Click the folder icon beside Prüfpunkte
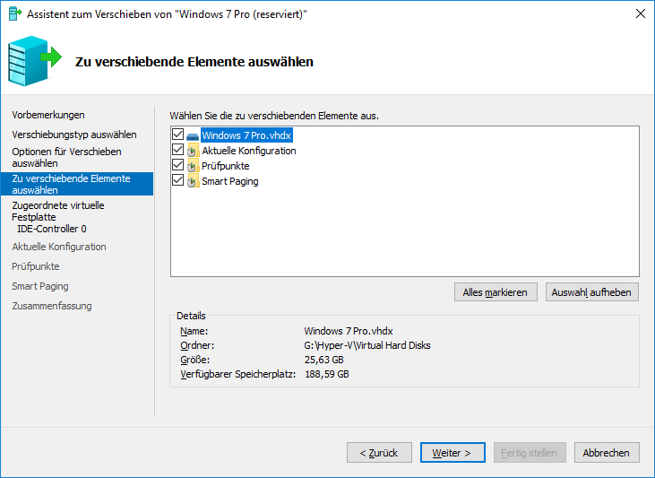 coord(193,166)
